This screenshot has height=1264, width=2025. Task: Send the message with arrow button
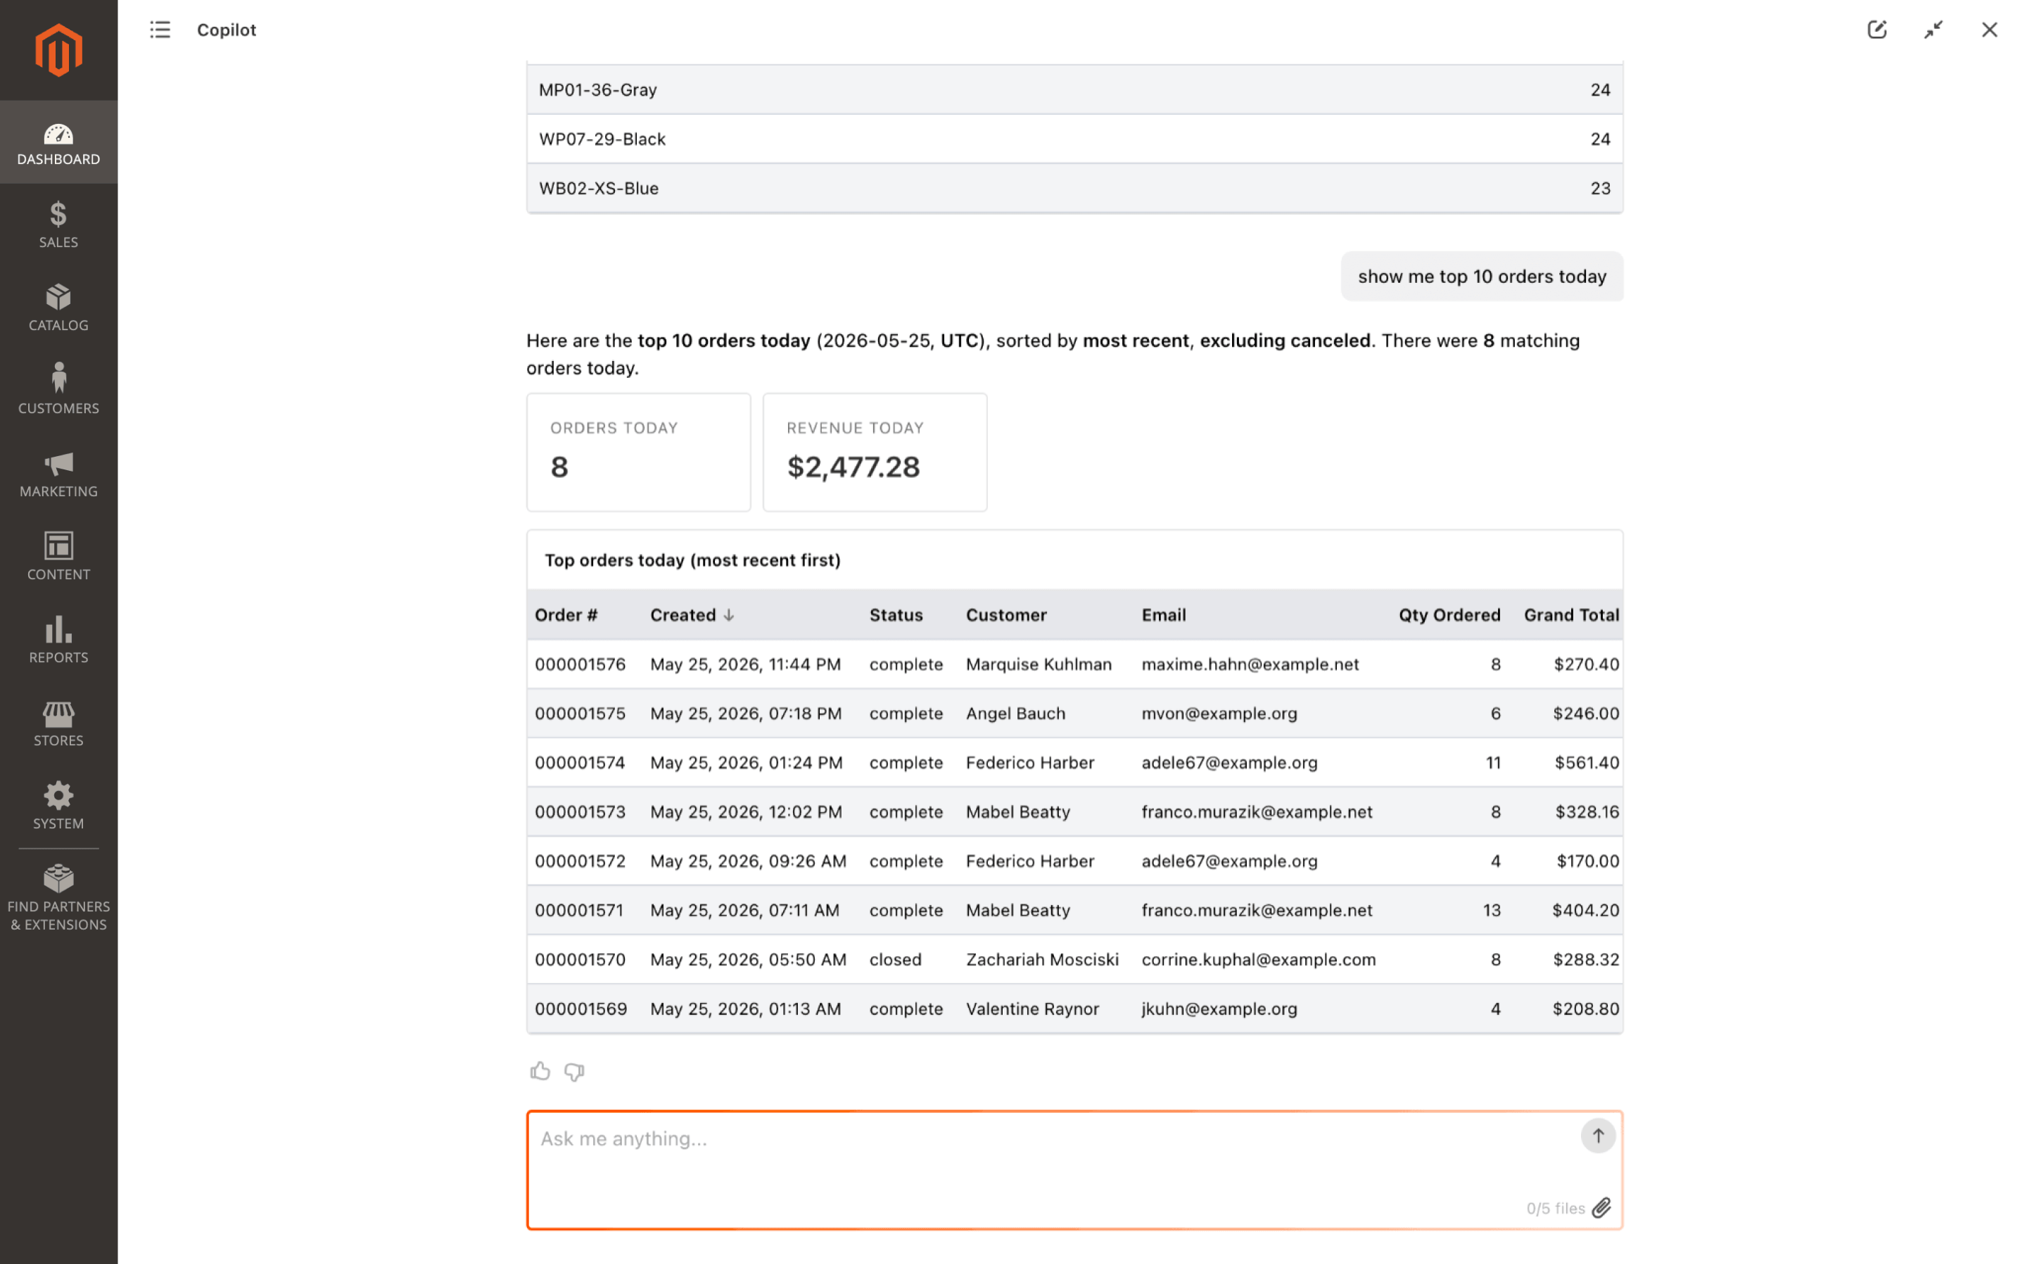[1598, 1136]
